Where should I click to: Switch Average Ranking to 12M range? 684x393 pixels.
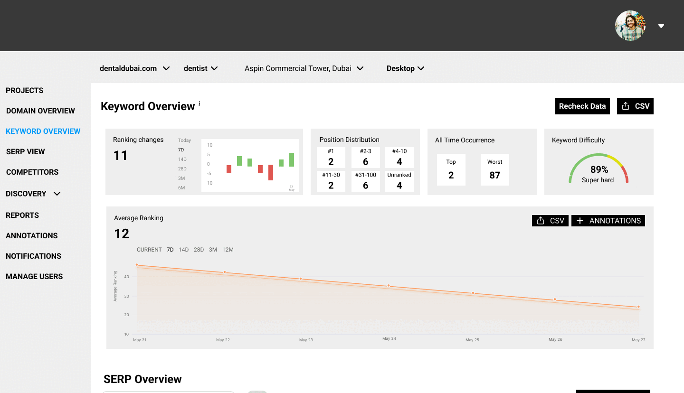click(x=228, y=250)
